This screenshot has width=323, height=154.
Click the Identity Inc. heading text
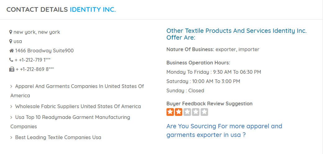click(x=93, y=10)
